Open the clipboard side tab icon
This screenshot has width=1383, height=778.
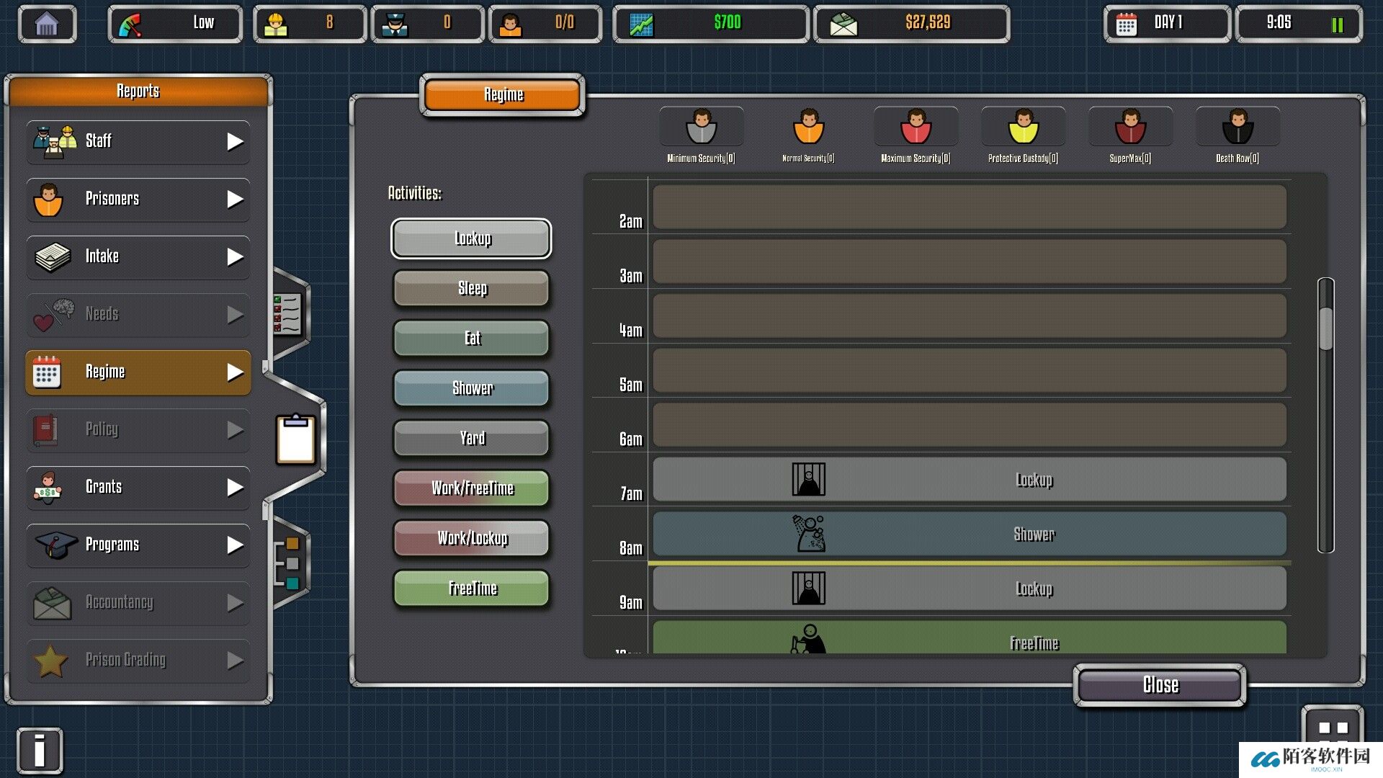tap(295, 439)
